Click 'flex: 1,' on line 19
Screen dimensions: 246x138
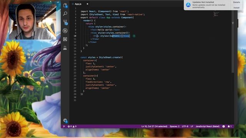pos(90,64)
